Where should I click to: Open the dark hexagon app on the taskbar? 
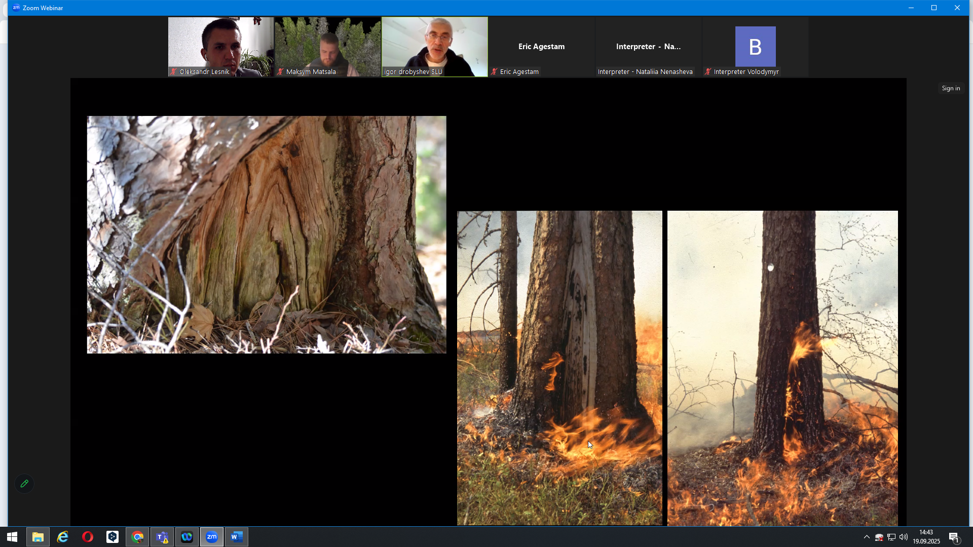[x=113, y=537]
